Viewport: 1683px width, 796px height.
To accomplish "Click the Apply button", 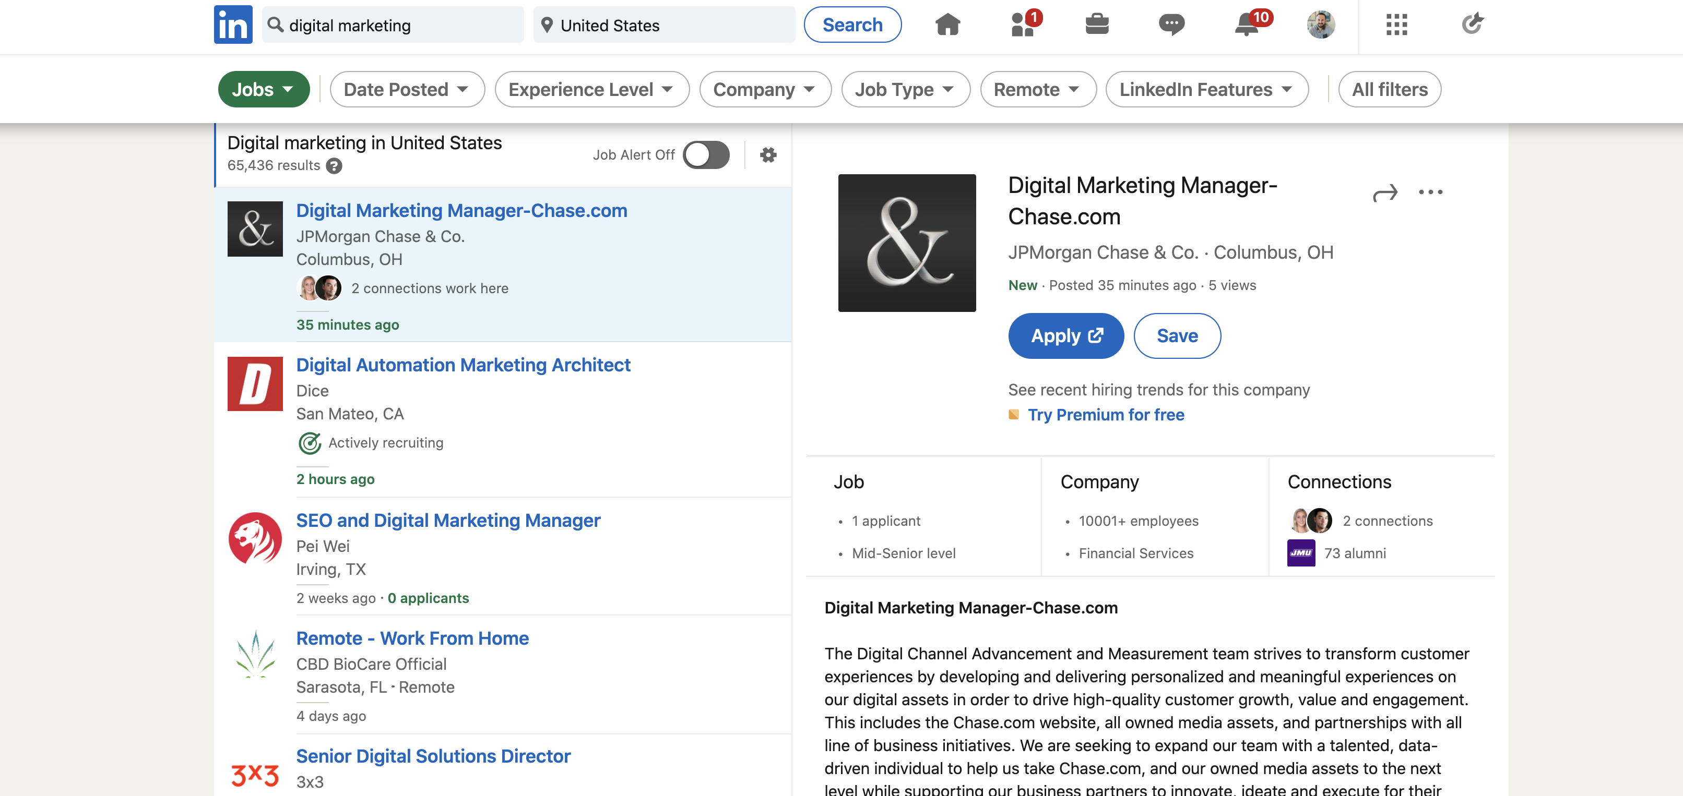I will (1065, 335).
